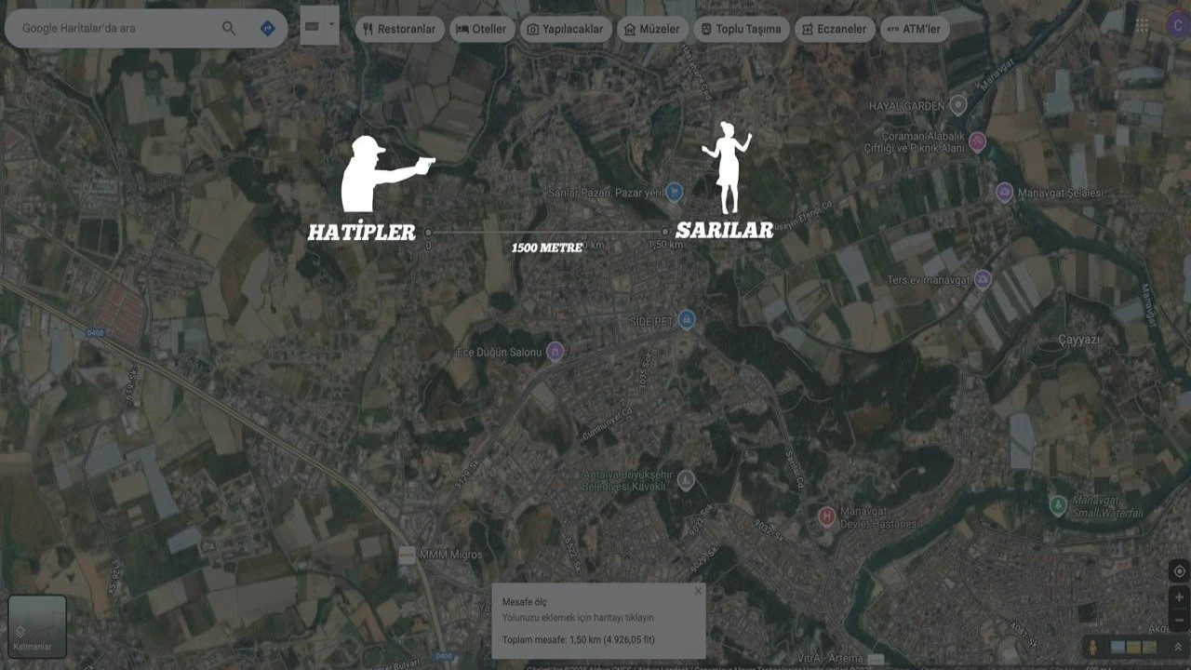Click the Manavgat Devlet Hastanesi hospital pin
Image resolution: width=1191 pixels, height=670 pixels.
825,515
